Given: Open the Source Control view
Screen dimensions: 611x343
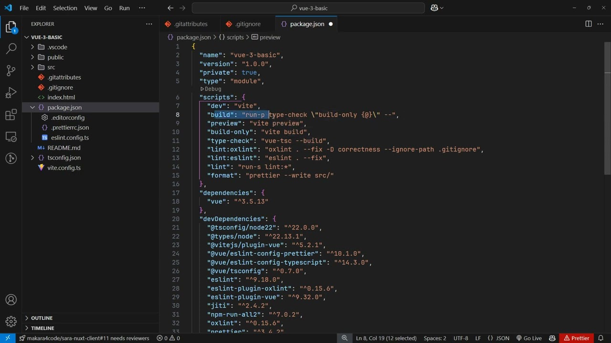Looking at the screenshot, I should pyautogui.click(x=11, y=71).
